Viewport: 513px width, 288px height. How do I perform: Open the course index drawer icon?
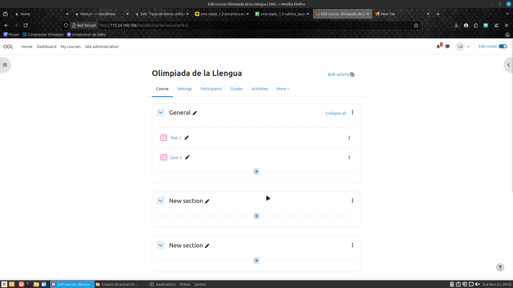(5, 65)
